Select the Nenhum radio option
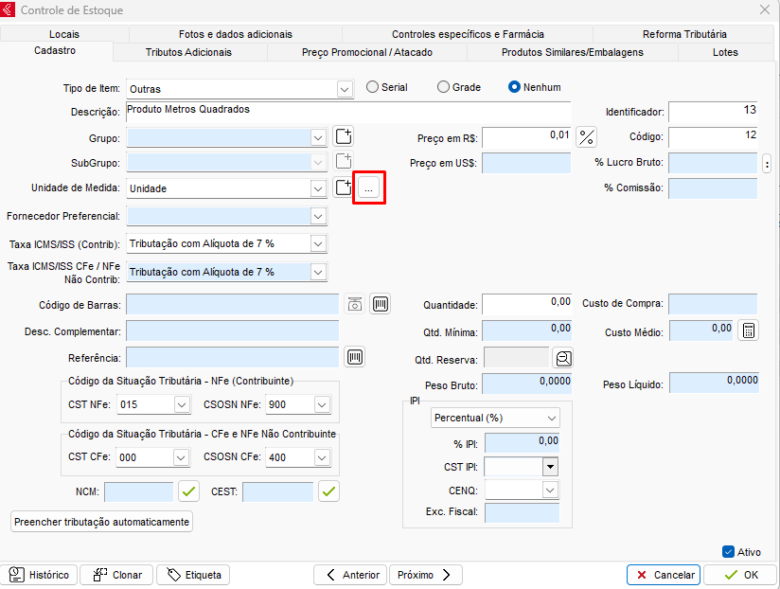This screenshot has height=589, width=780. 535,87
